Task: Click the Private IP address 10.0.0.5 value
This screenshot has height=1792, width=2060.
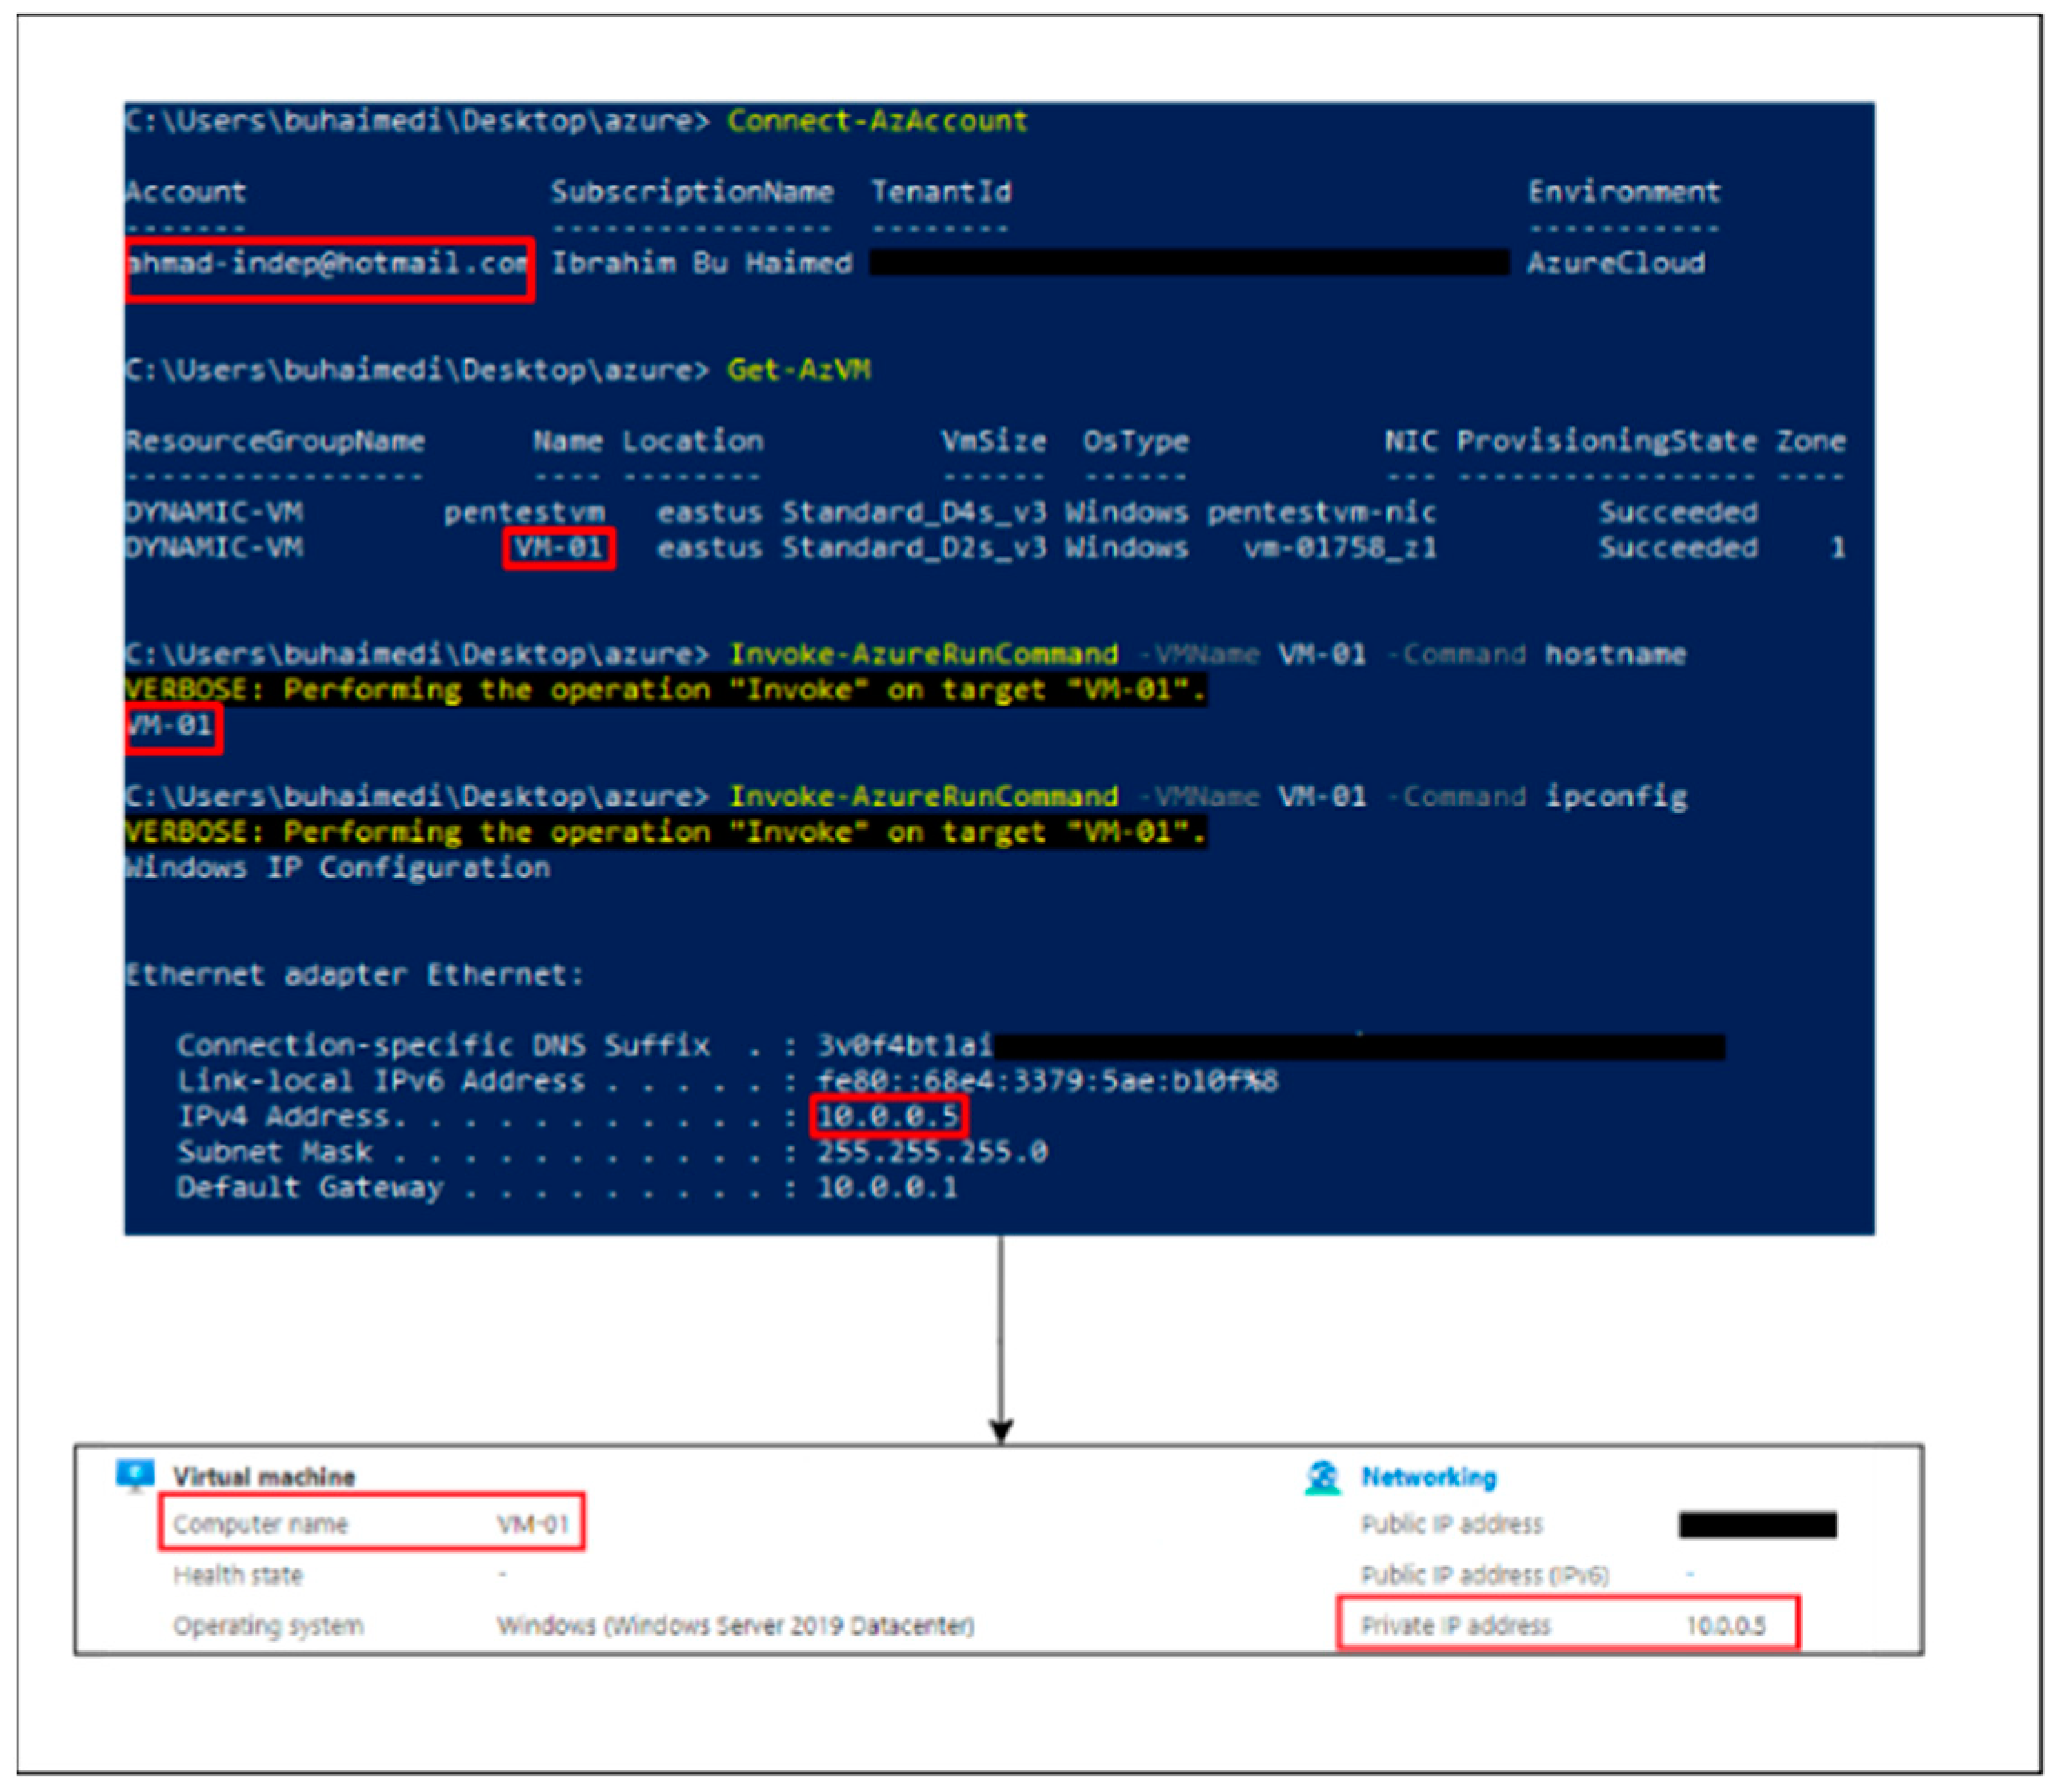Action: pyautogui.click(x=1725, y=1625)
